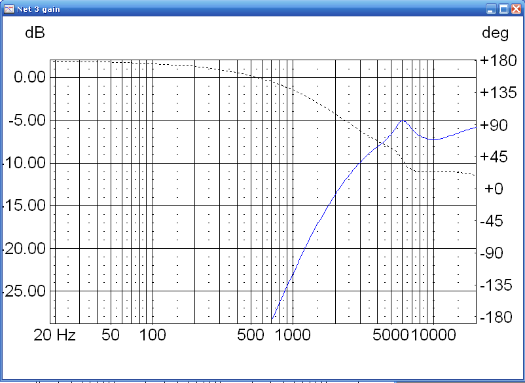Click the blue gain curve peak
Viewport: 525px width, 383px height.
tap(403, 121)
